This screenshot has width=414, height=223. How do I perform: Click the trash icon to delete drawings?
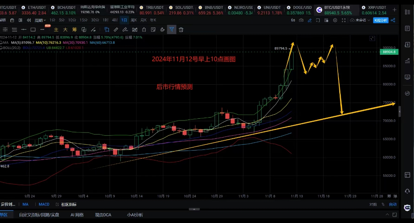click(181, 30)
